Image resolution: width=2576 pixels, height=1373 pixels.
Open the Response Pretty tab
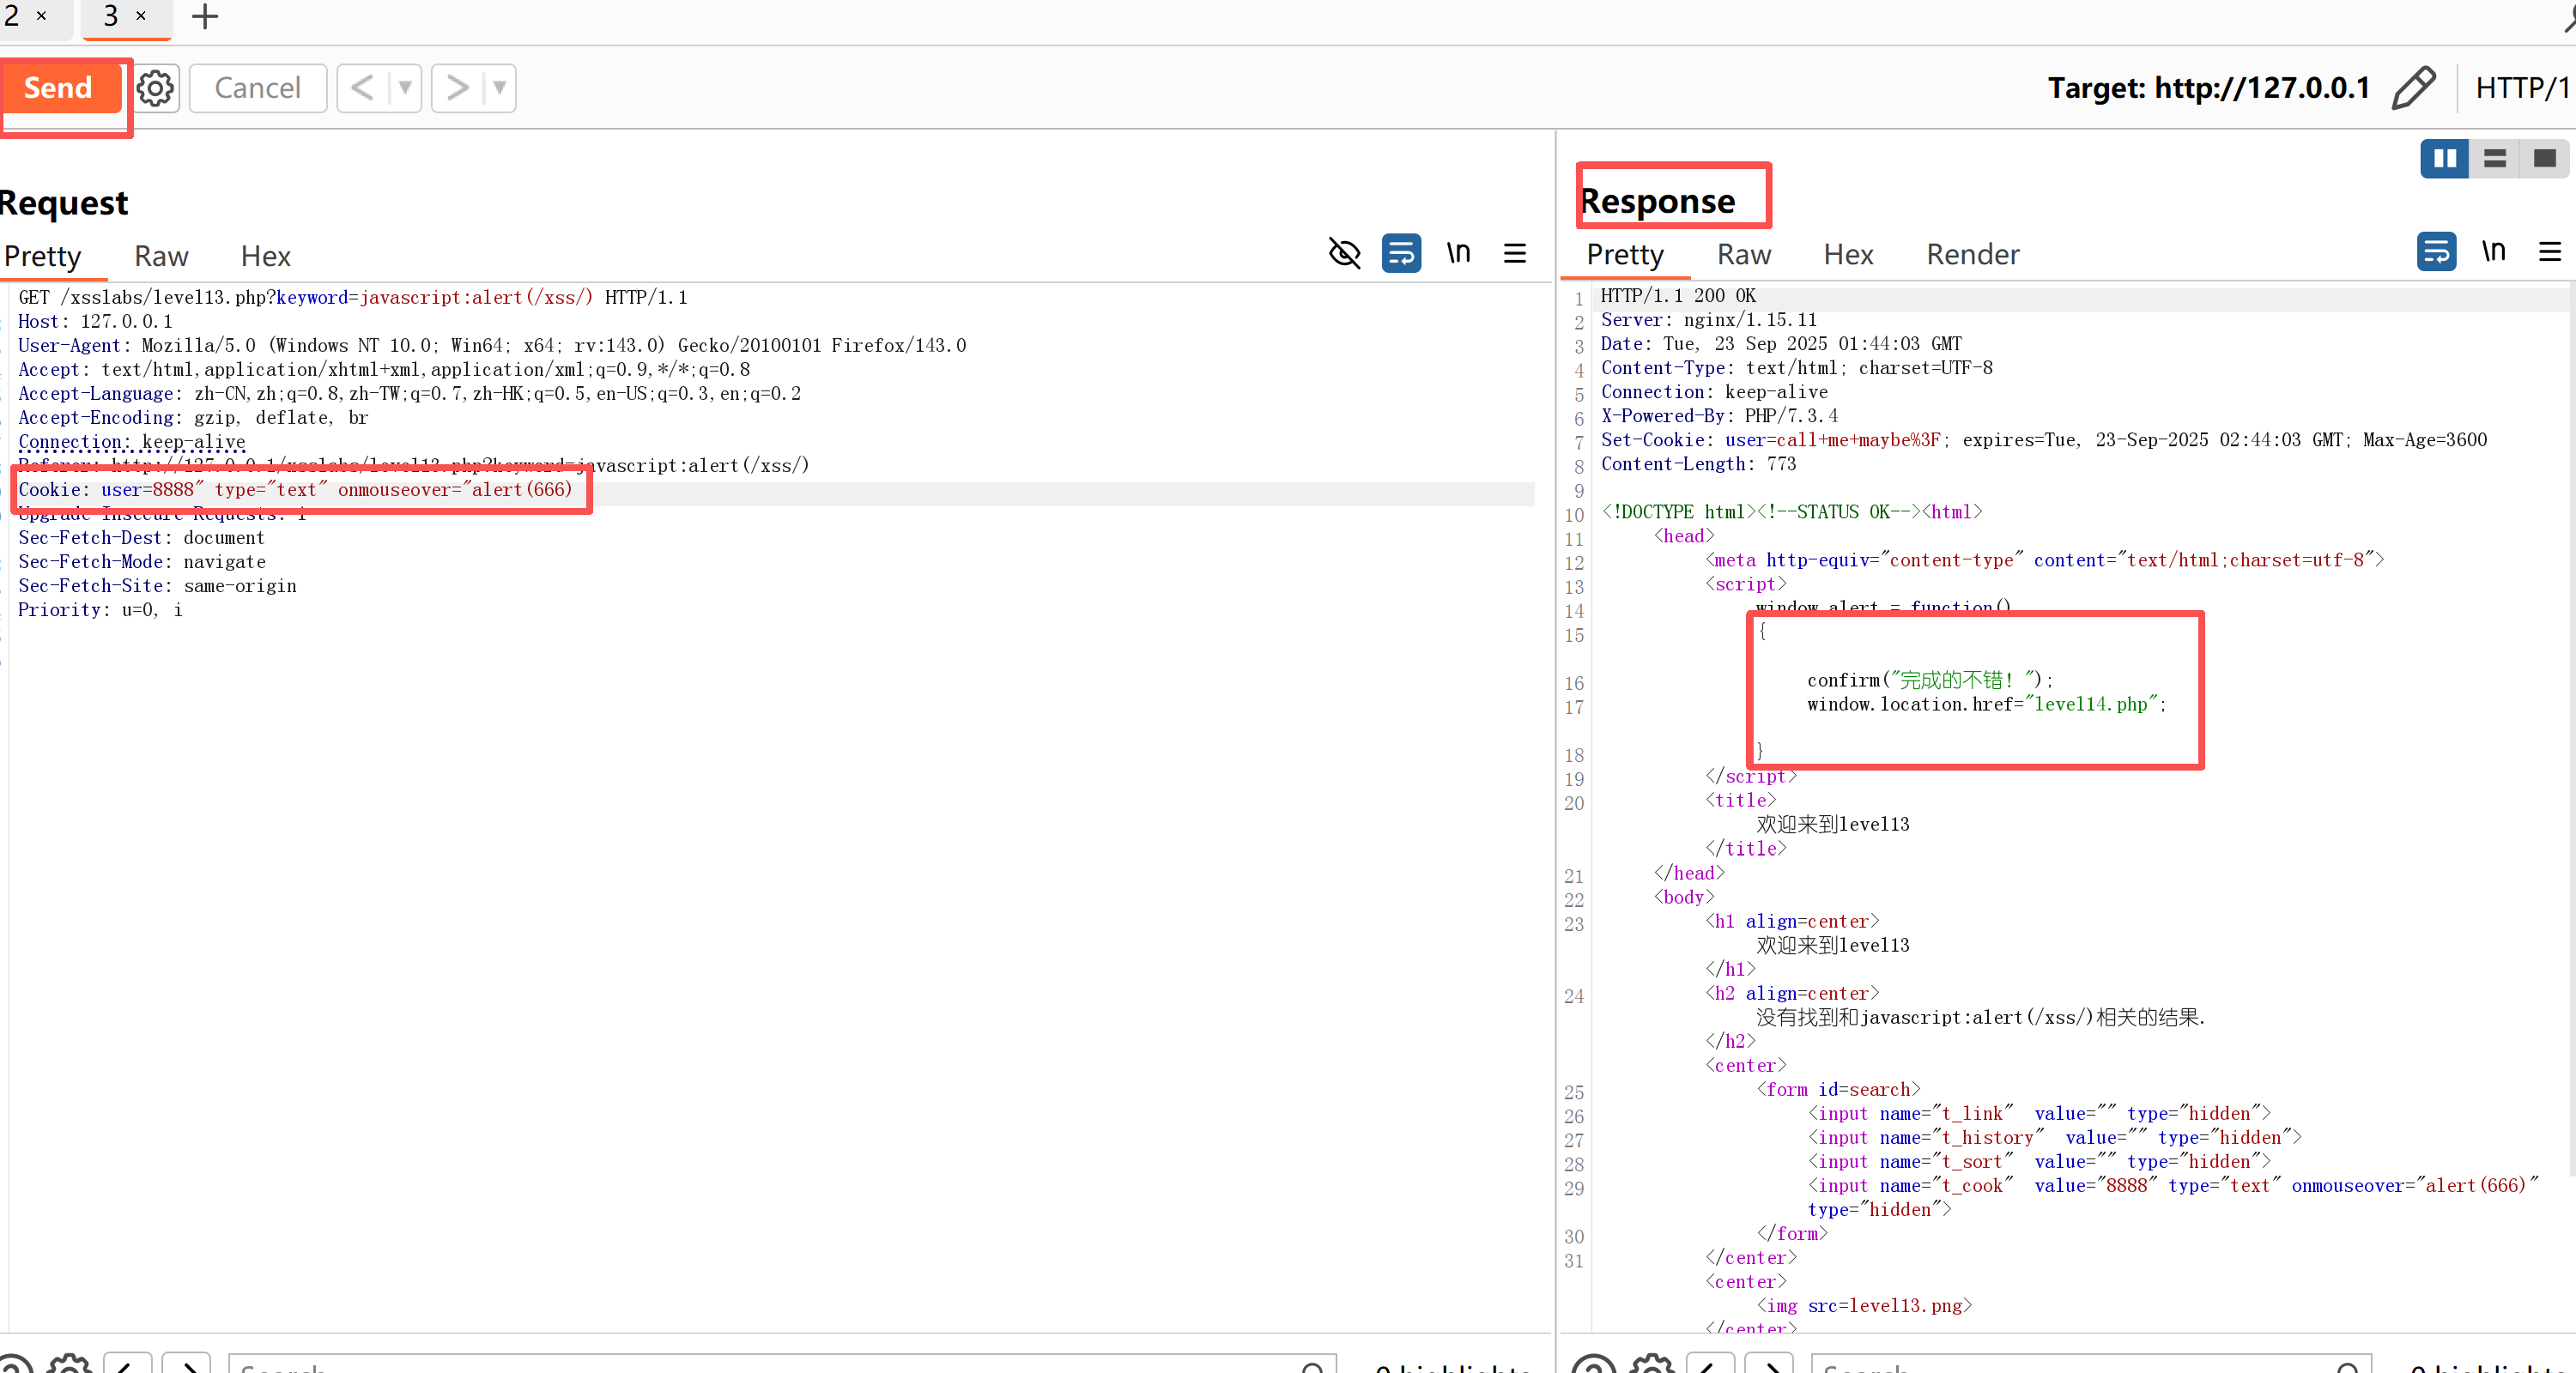[1625, 254]
